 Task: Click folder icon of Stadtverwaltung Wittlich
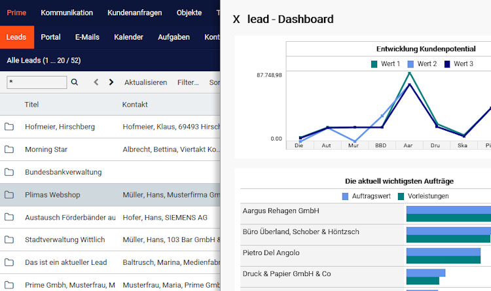tap(9, 240)
